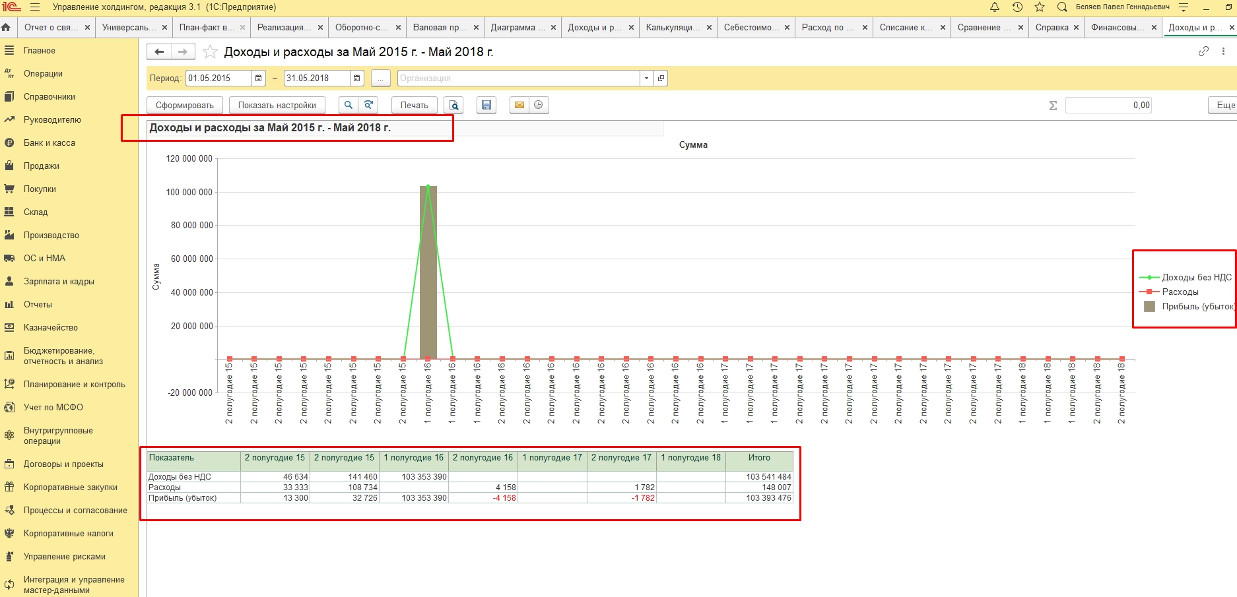Switch to the Справка tab

click(1051, 28)
